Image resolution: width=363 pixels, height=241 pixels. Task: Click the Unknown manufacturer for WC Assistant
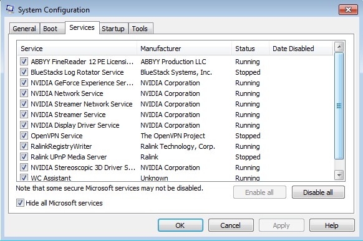point(154,178)
